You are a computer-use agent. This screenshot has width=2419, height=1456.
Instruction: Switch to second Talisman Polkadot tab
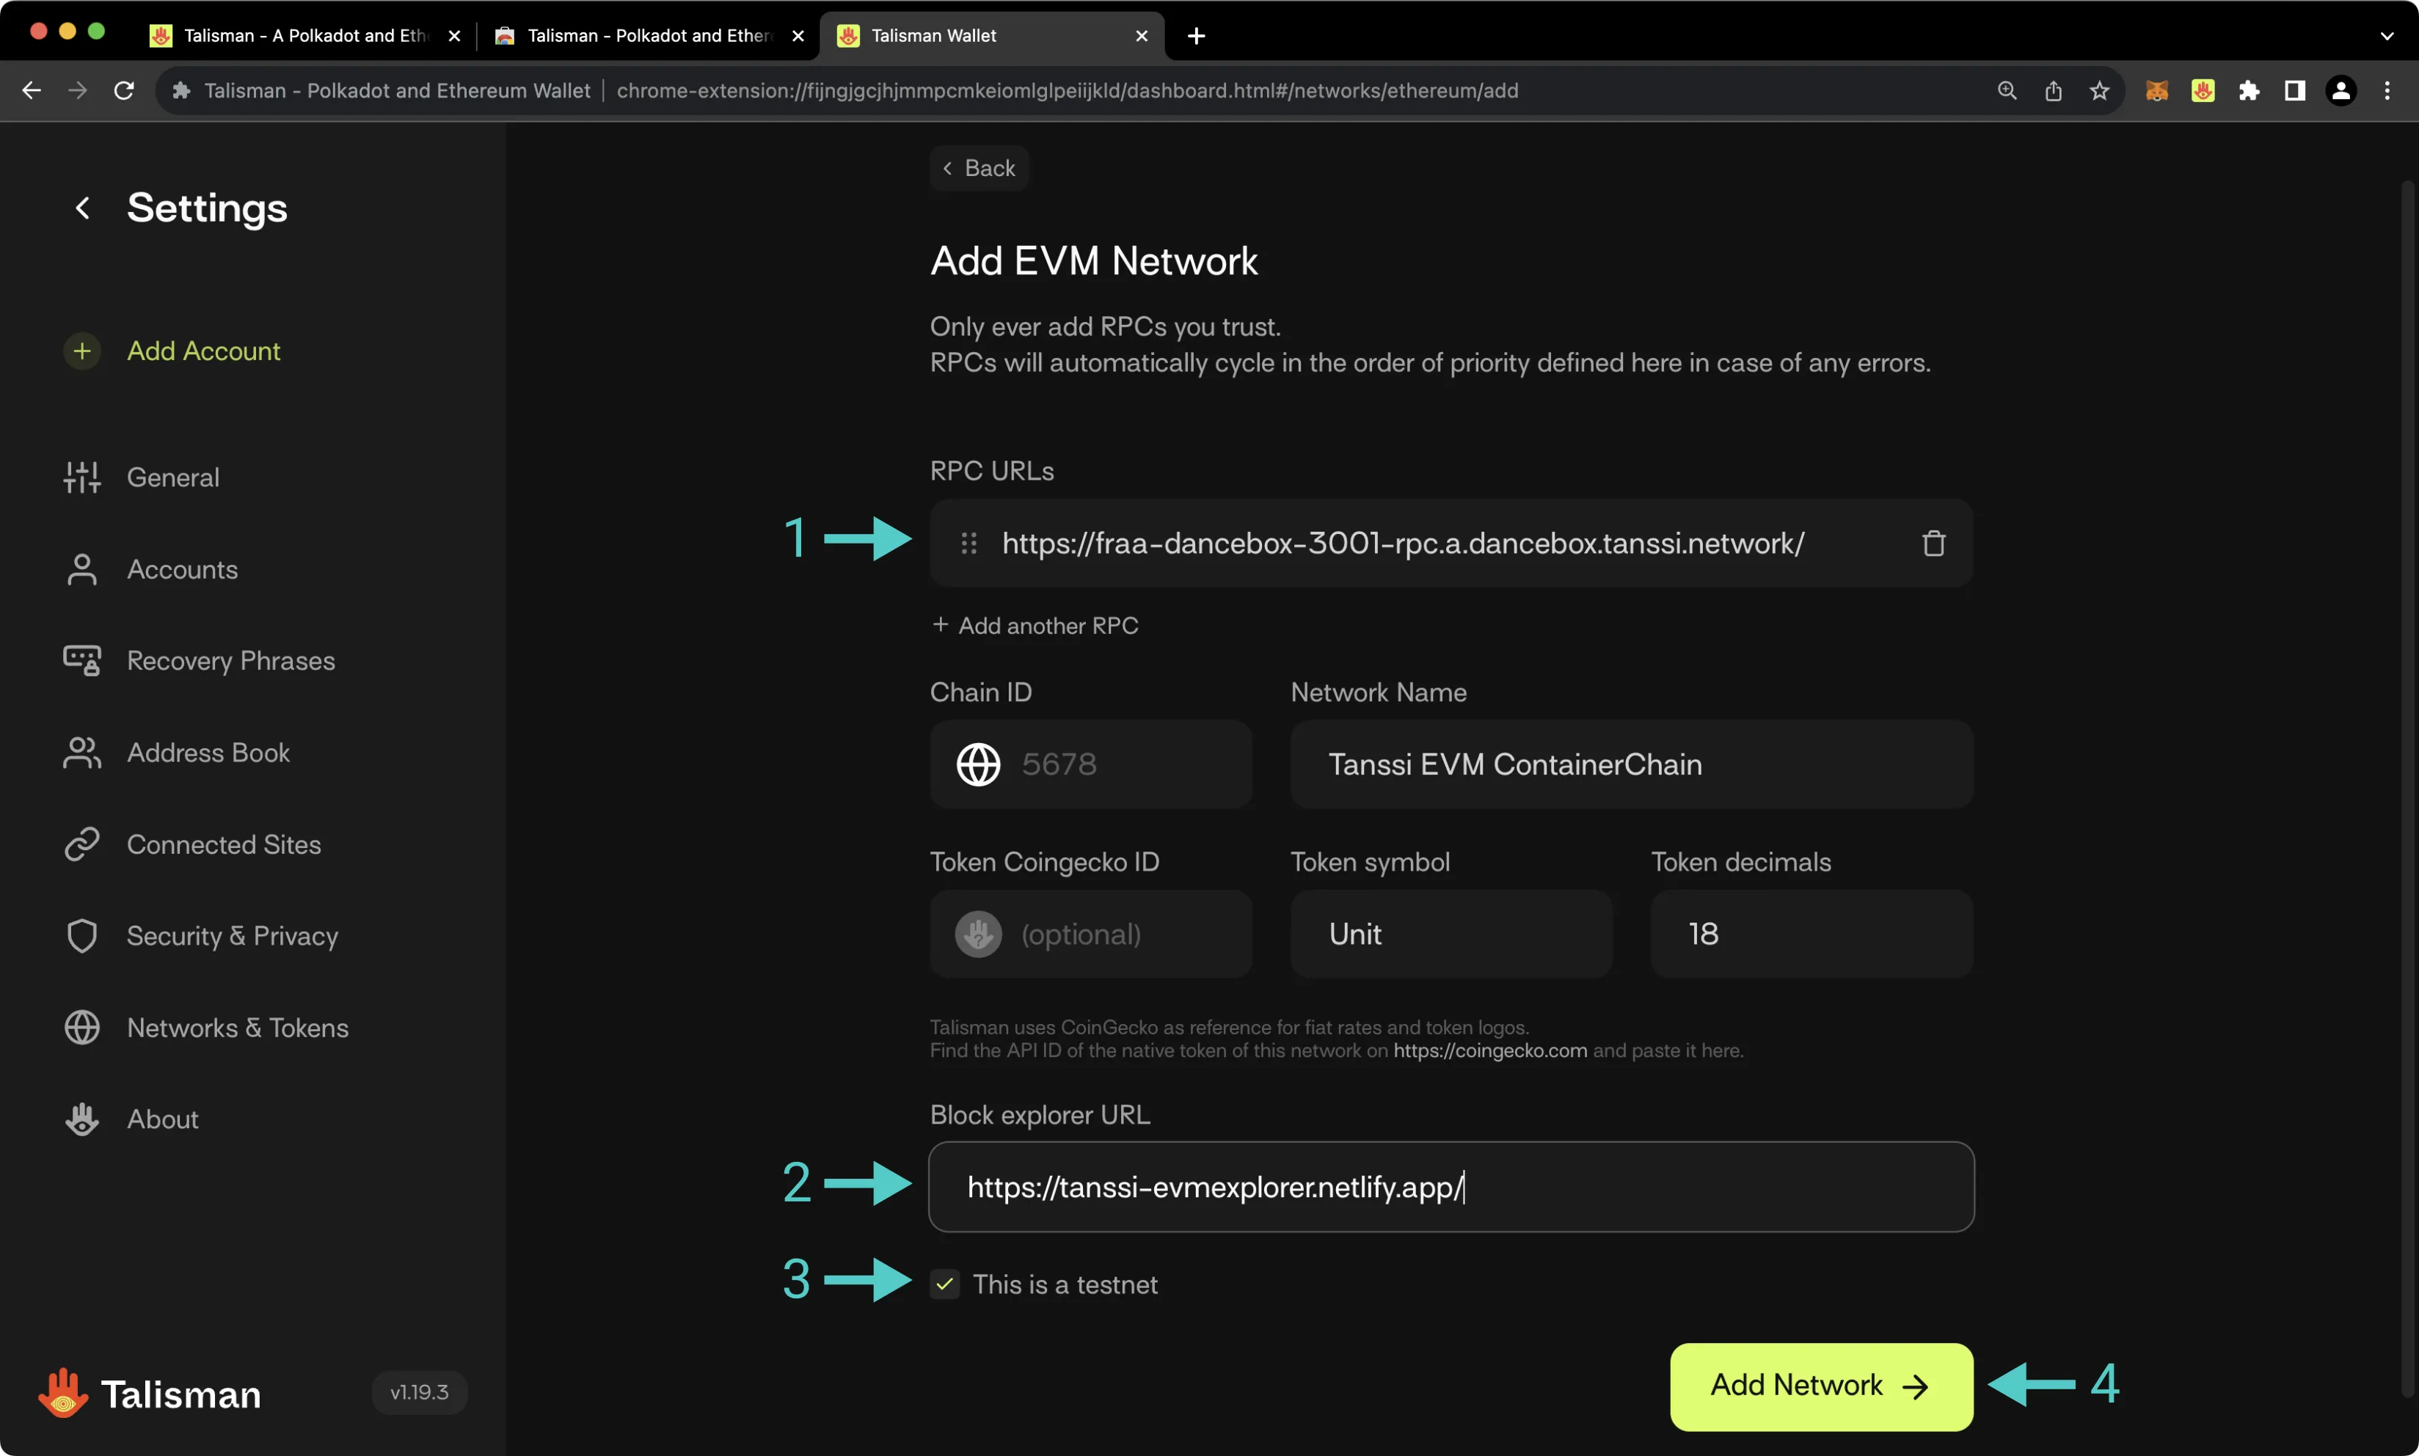(649, 36)
